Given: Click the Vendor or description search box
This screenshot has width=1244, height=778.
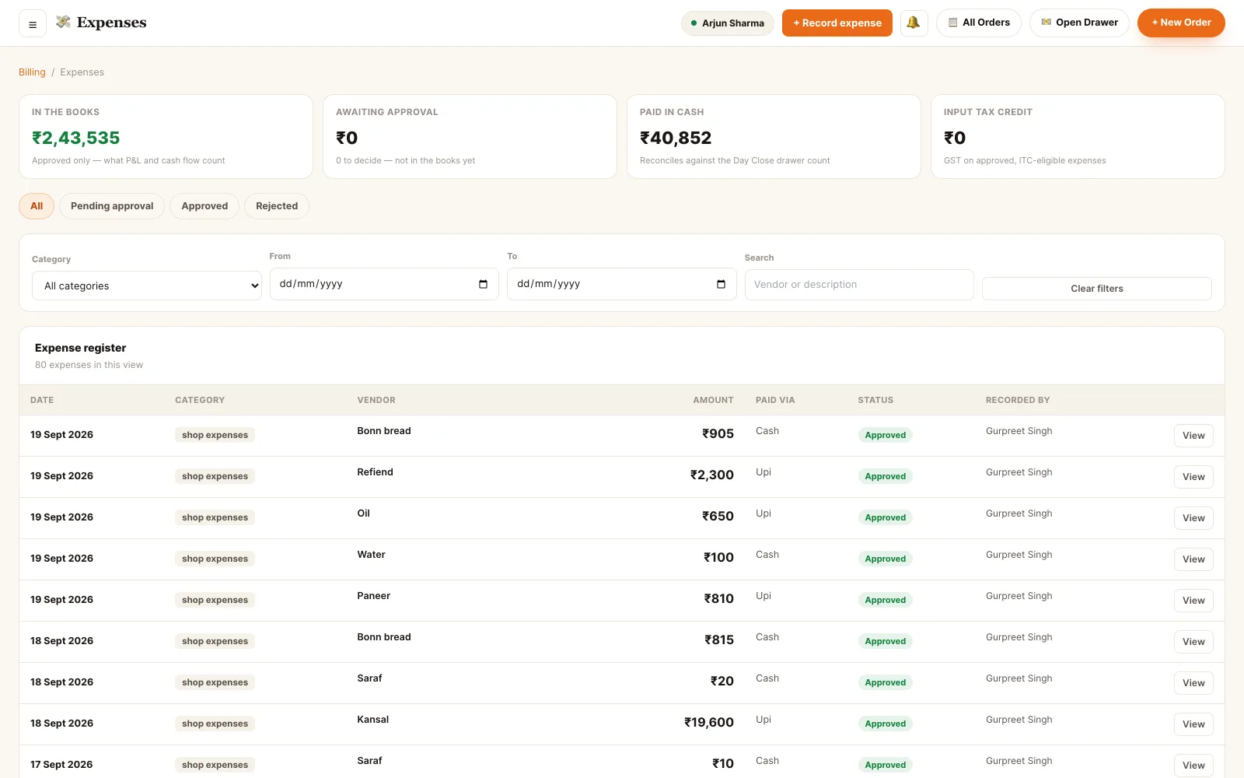Looking at the screenshot, I should [859, 285].
